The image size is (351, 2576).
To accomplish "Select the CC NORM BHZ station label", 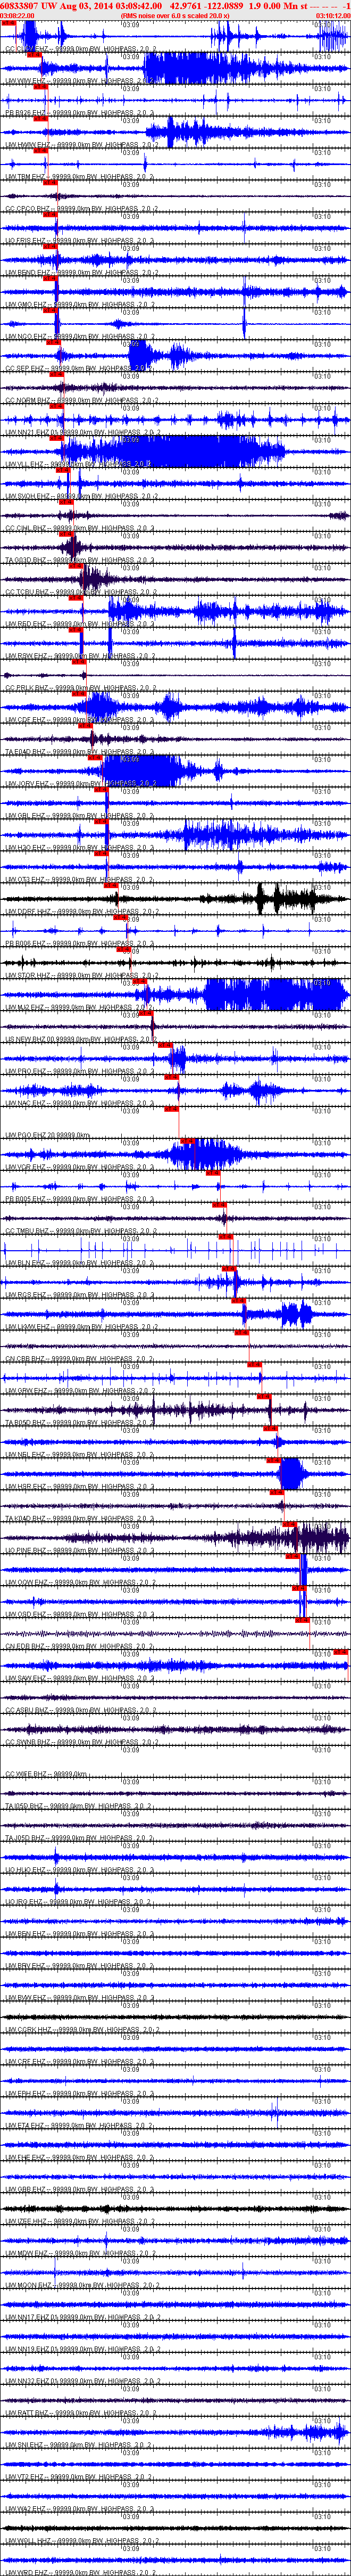I will click(80, 401).
